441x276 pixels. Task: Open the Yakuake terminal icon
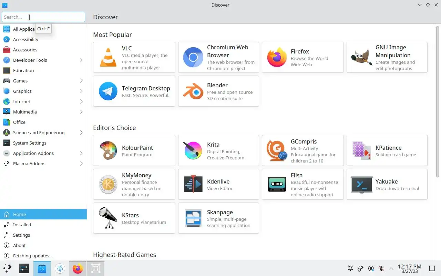(362, 184)
